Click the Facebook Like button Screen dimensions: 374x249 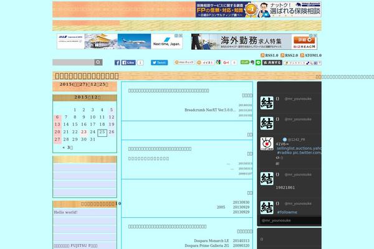click(128, 62)
